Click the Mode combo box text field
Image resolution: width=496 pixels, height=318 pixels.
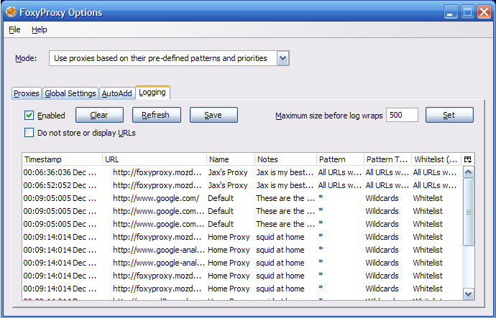(x=163, y=58)
